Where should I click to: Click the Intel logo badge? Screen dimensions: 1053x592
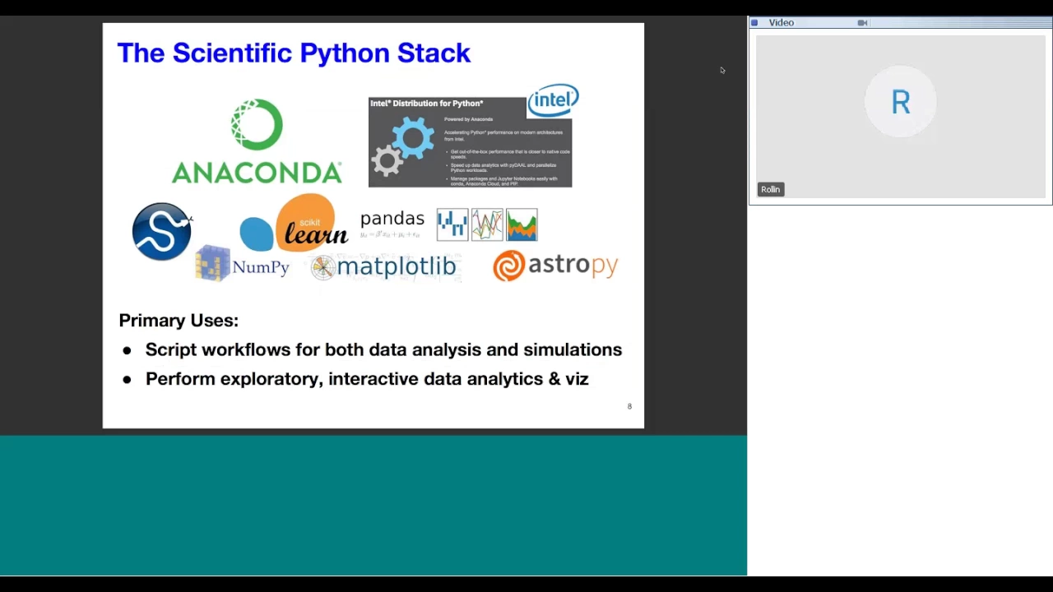click(553, 100)
